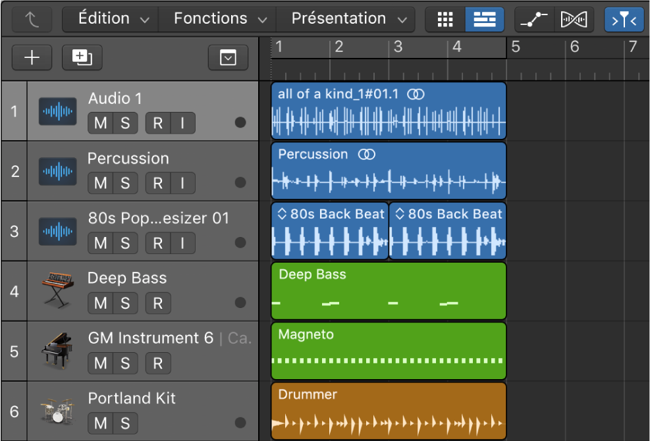Select track number 1 header
650x441 pixels.
click(x=14, y=111)
